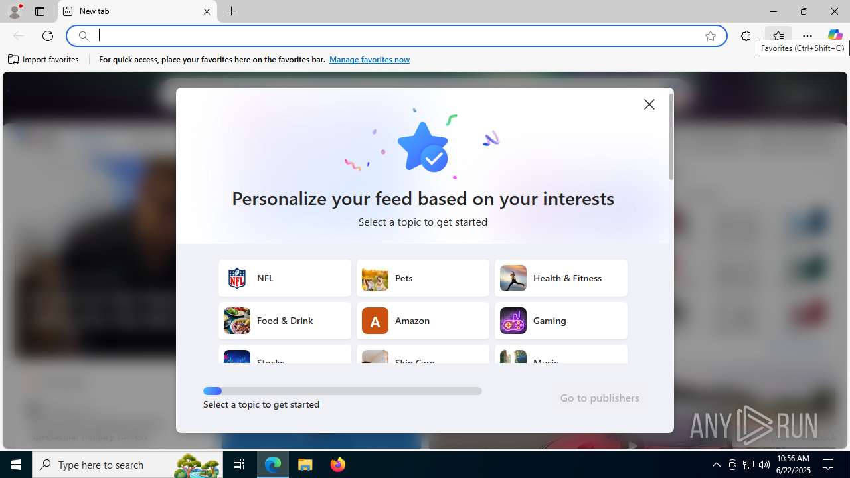Click the Back navigation arrow
The width and height of the screenshot is (850, 478).
pos(19,36)
